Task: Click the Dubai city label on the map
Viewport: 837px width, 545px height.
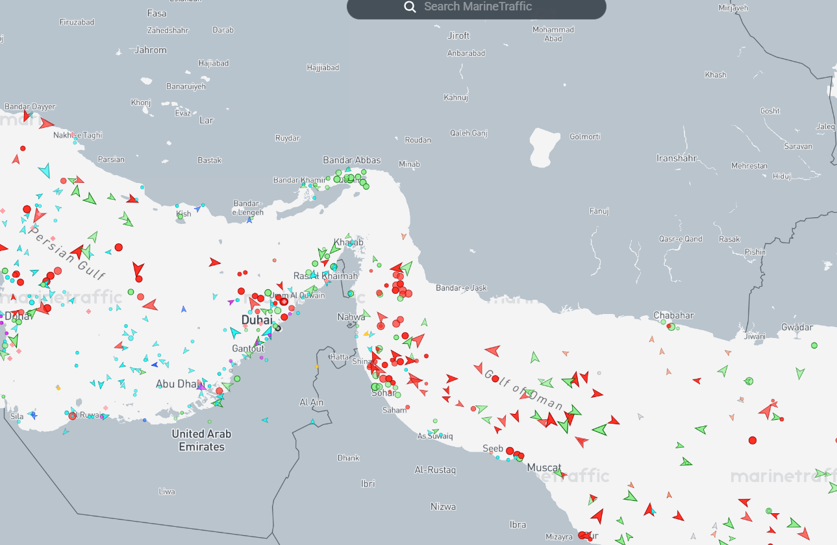Action: point(258,319)
